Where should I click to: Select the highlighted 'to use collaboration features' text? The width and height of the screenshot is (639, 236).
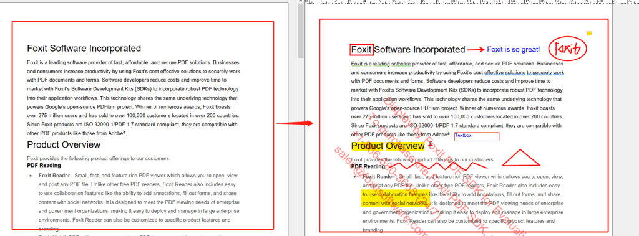(x=395, y=194)
